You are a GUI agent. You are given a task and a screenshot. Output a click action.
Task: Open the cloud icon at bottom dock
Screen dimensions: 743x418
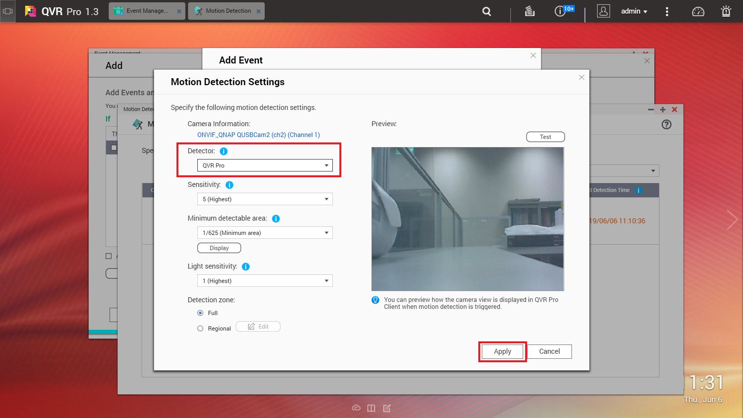[356, 408]
